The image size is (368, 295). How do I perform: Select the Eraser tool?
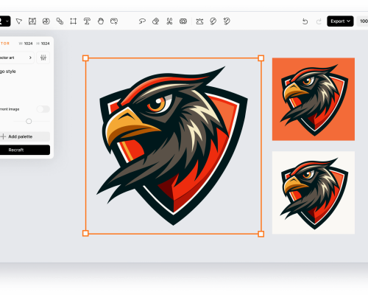tap(156, 21)
